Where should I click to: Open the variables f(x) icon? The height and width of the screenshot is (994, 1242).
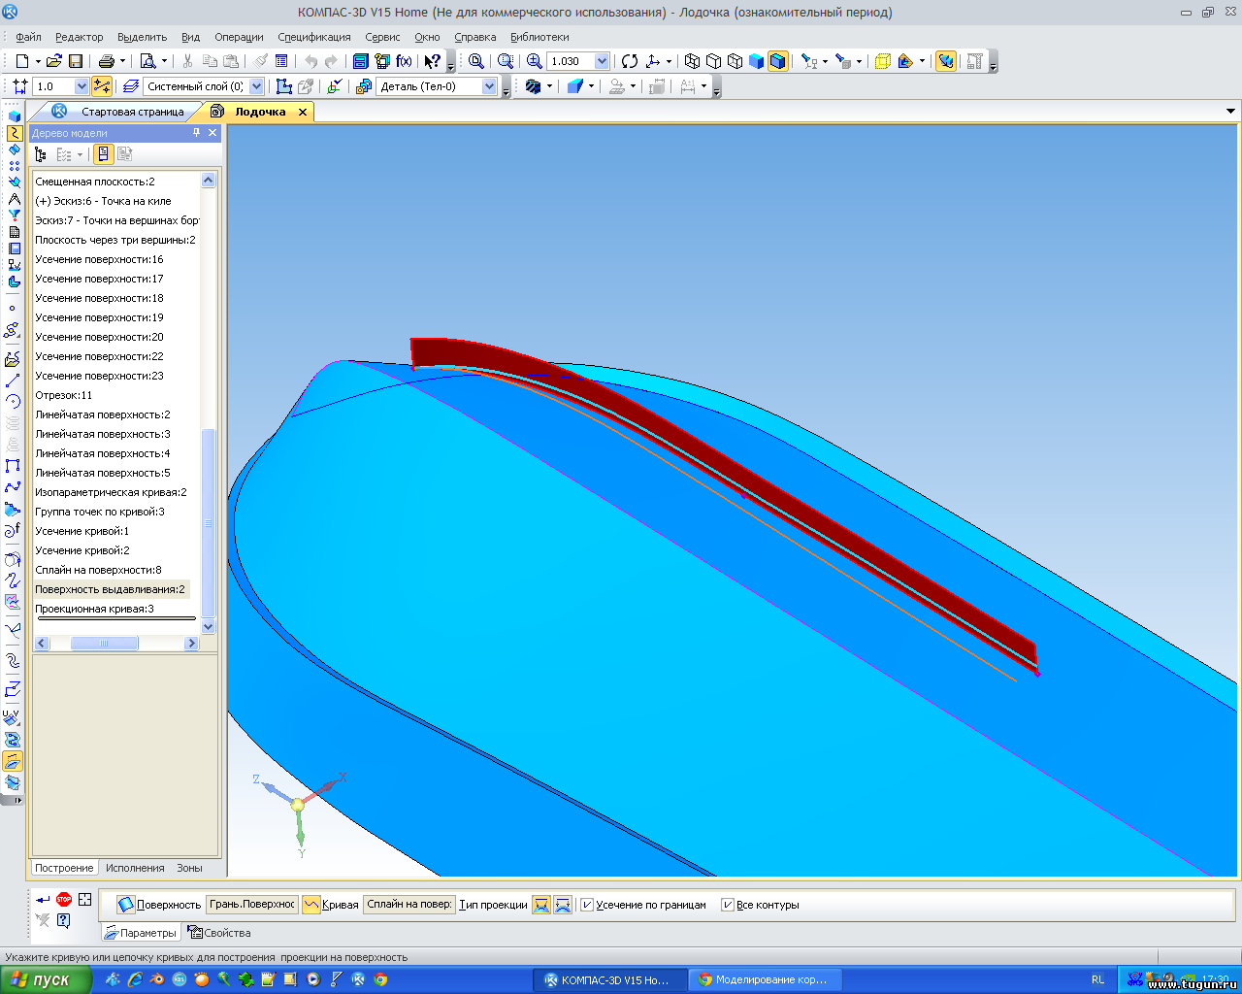[x=404, y=61]
